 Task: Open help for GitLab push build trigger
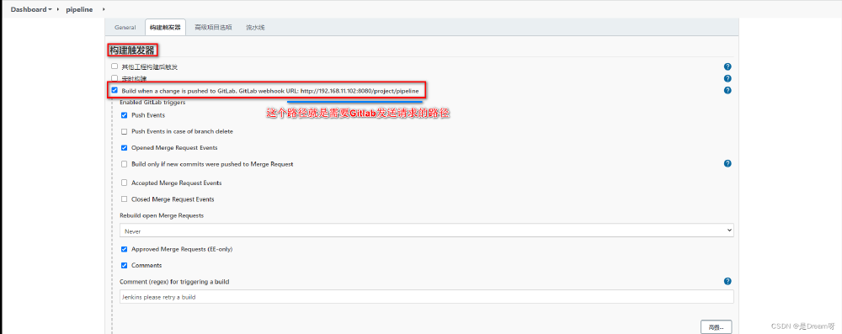click(x=727, y=90)
